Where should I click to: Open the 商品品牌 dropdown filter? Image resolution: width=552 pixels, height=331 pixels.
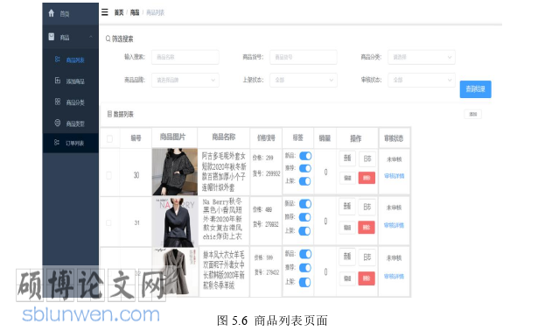coord(185,80)
